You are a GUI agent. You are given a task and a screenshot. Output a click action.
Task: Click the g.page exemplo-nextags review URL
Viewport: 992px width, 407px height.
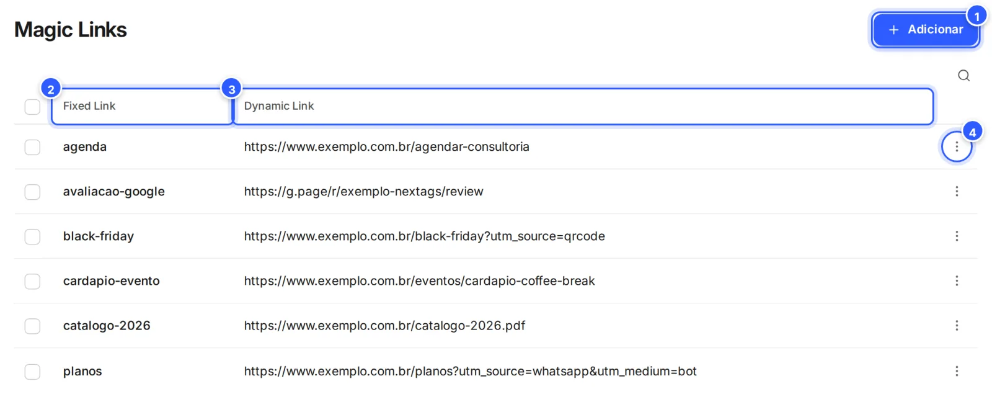point(364,192)
